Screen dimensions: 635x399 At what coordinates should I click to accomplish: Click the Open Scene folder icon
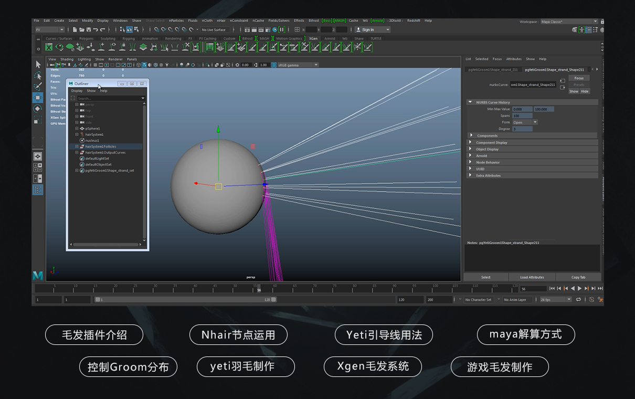82,30
